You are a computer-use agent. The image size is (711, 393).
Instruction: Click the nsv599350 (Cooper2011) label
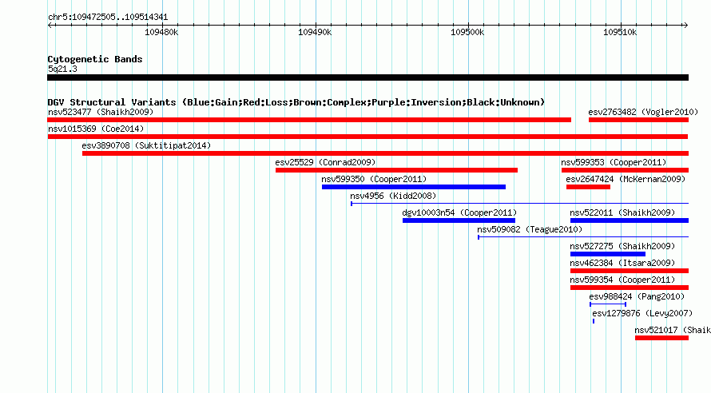374,179
